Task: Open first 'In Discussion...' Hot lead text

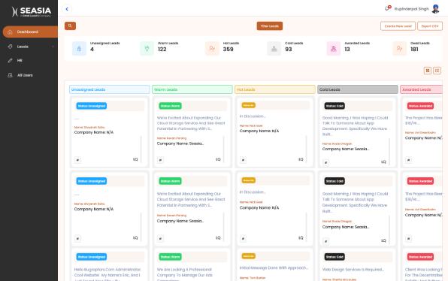Action: click(x=253, y=116)
